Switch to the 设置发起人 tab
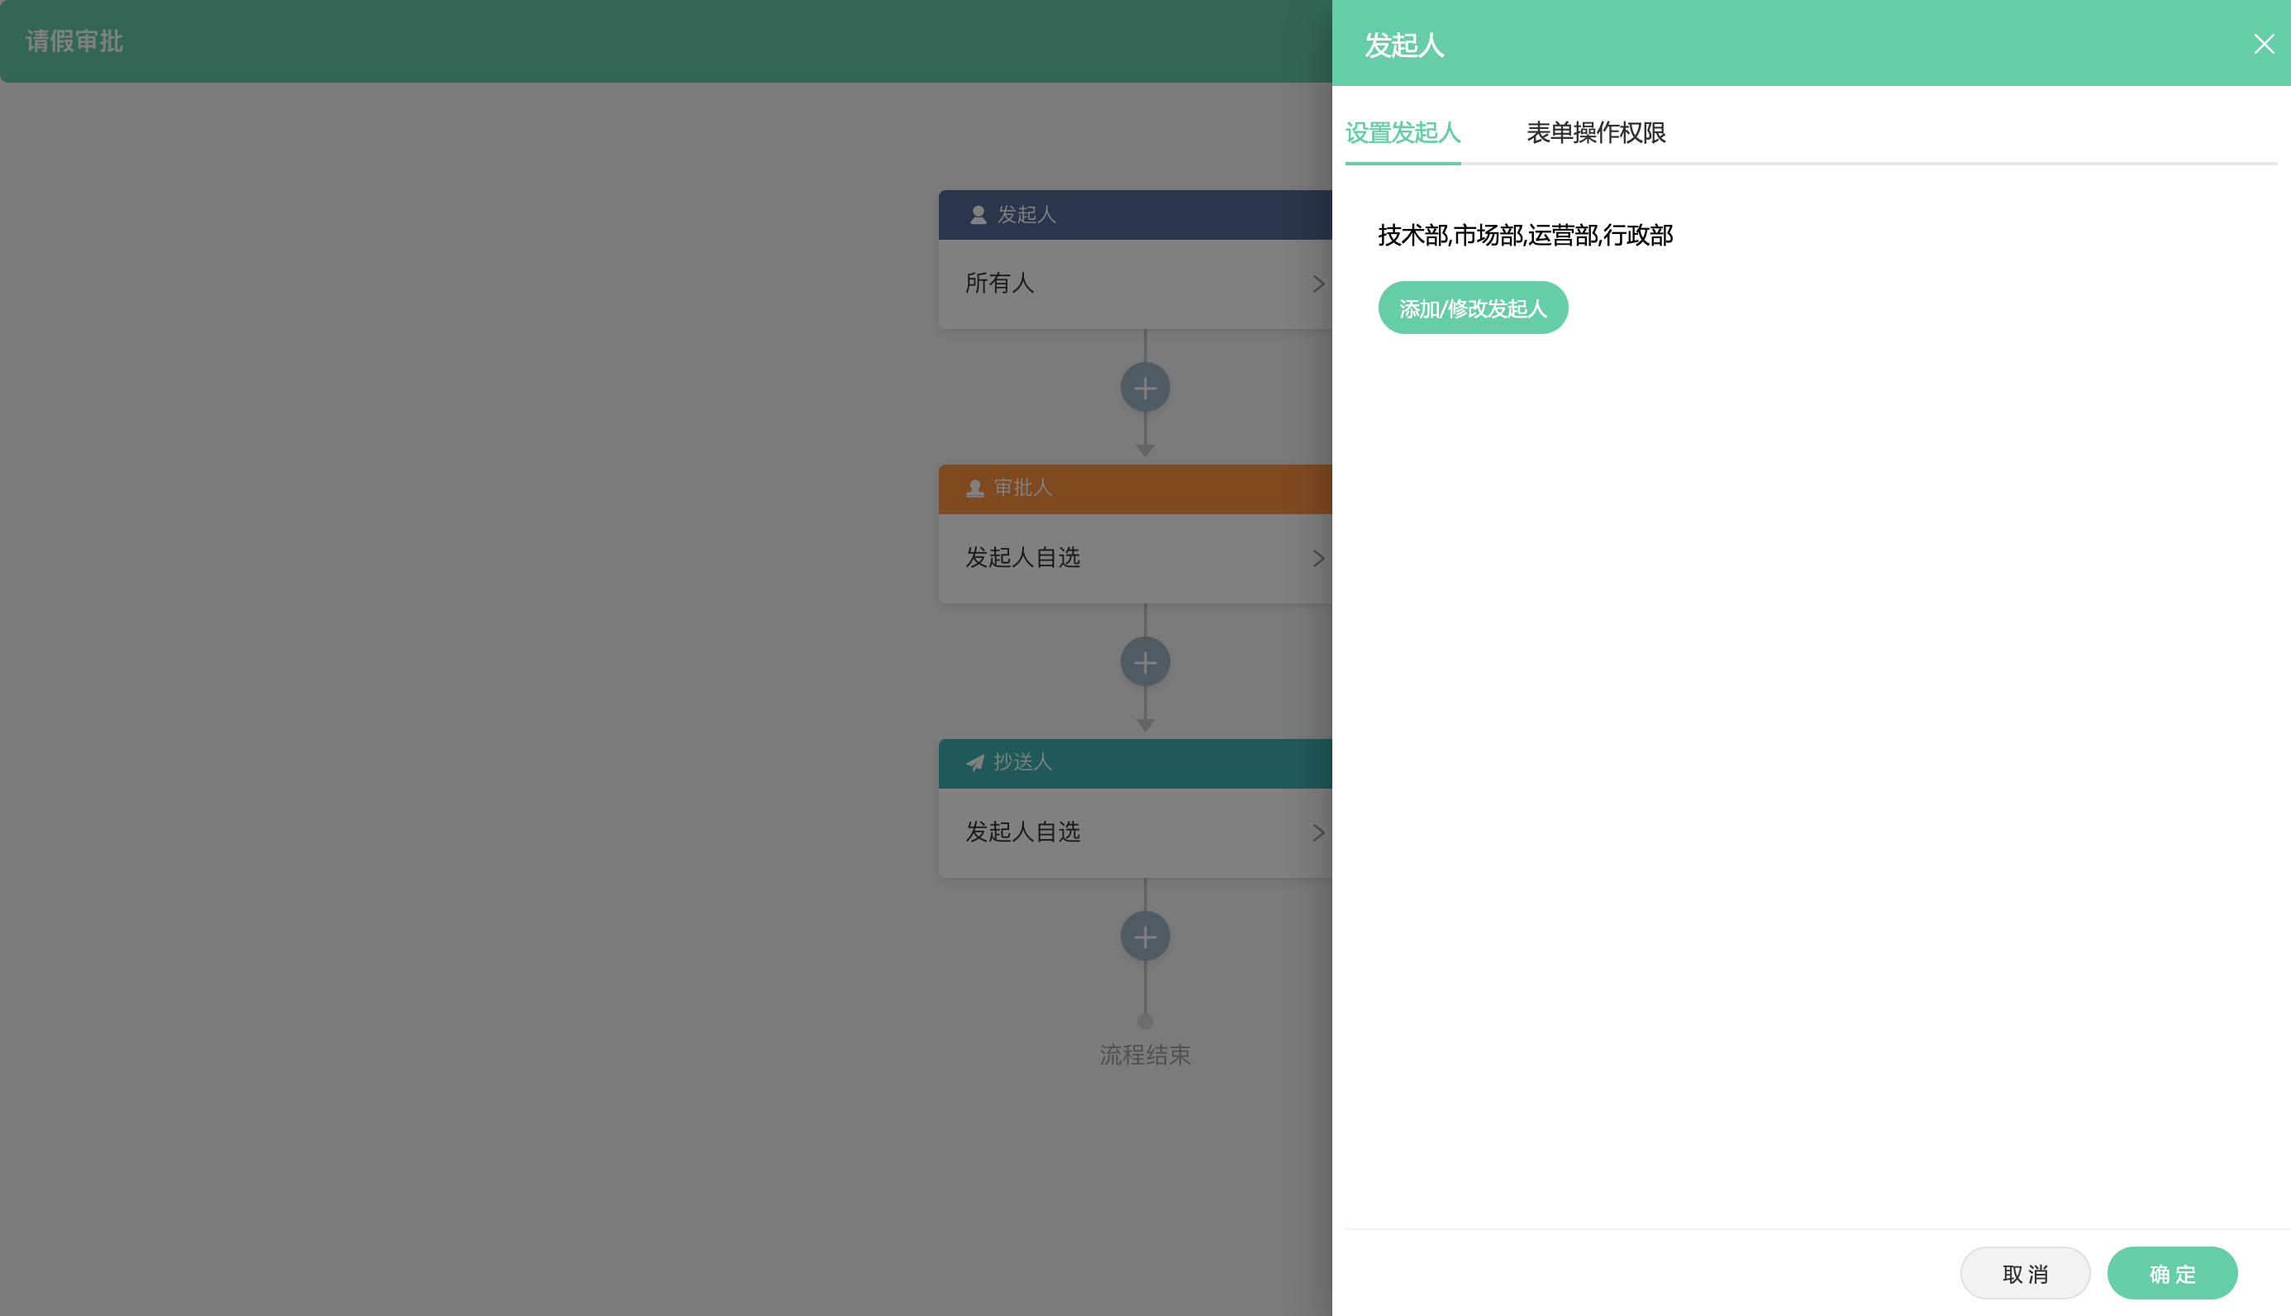The height and width of the screenshot is (1316, 2291). (x=1402, y=133)
